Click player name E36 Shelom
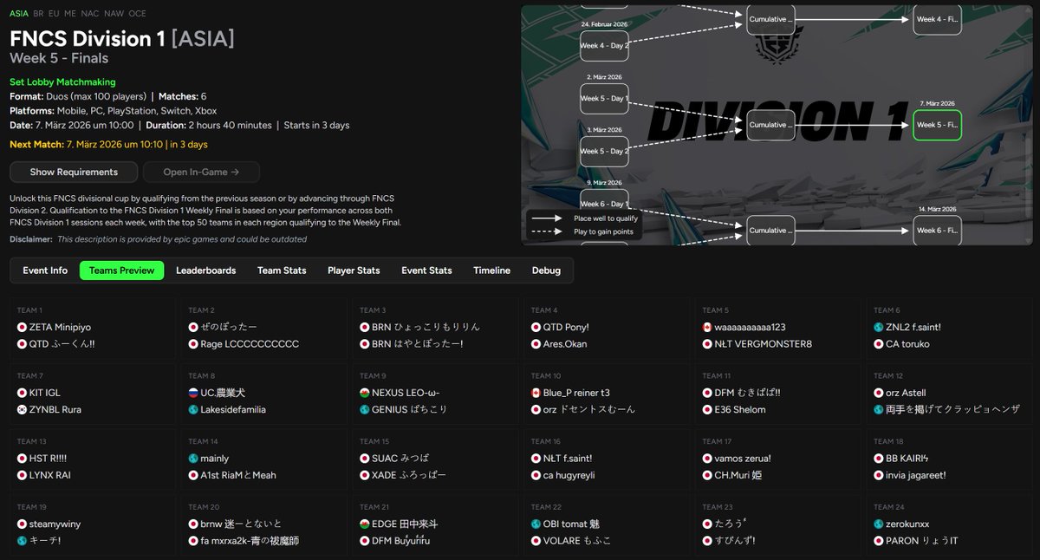 click(x=740, y=409)
